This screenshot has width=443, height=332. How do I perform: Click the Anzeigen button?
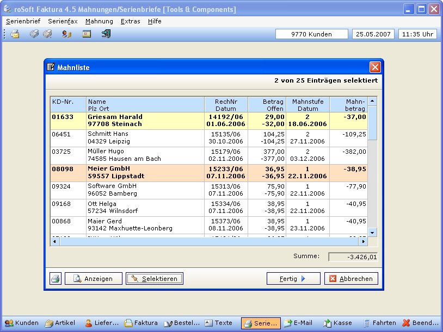93,279
